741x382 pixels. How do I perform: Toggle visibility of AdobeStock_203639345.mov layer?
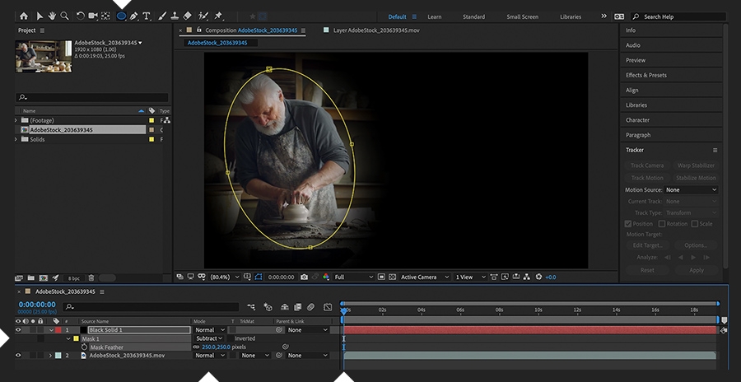pyautogui.click(x=18, y=356)
